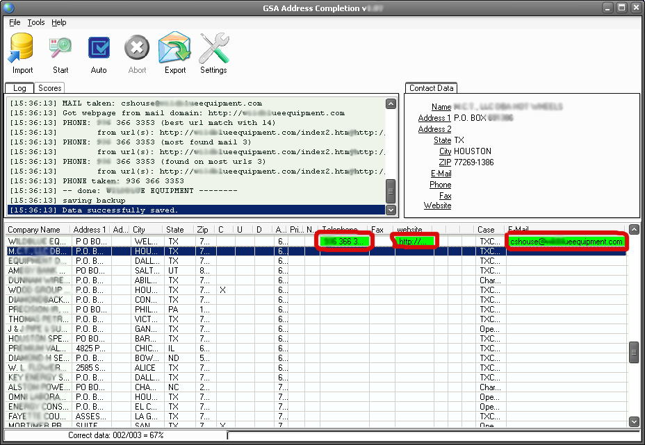Click the Contact Data tab
645x445 pixels.
point(431,88)
